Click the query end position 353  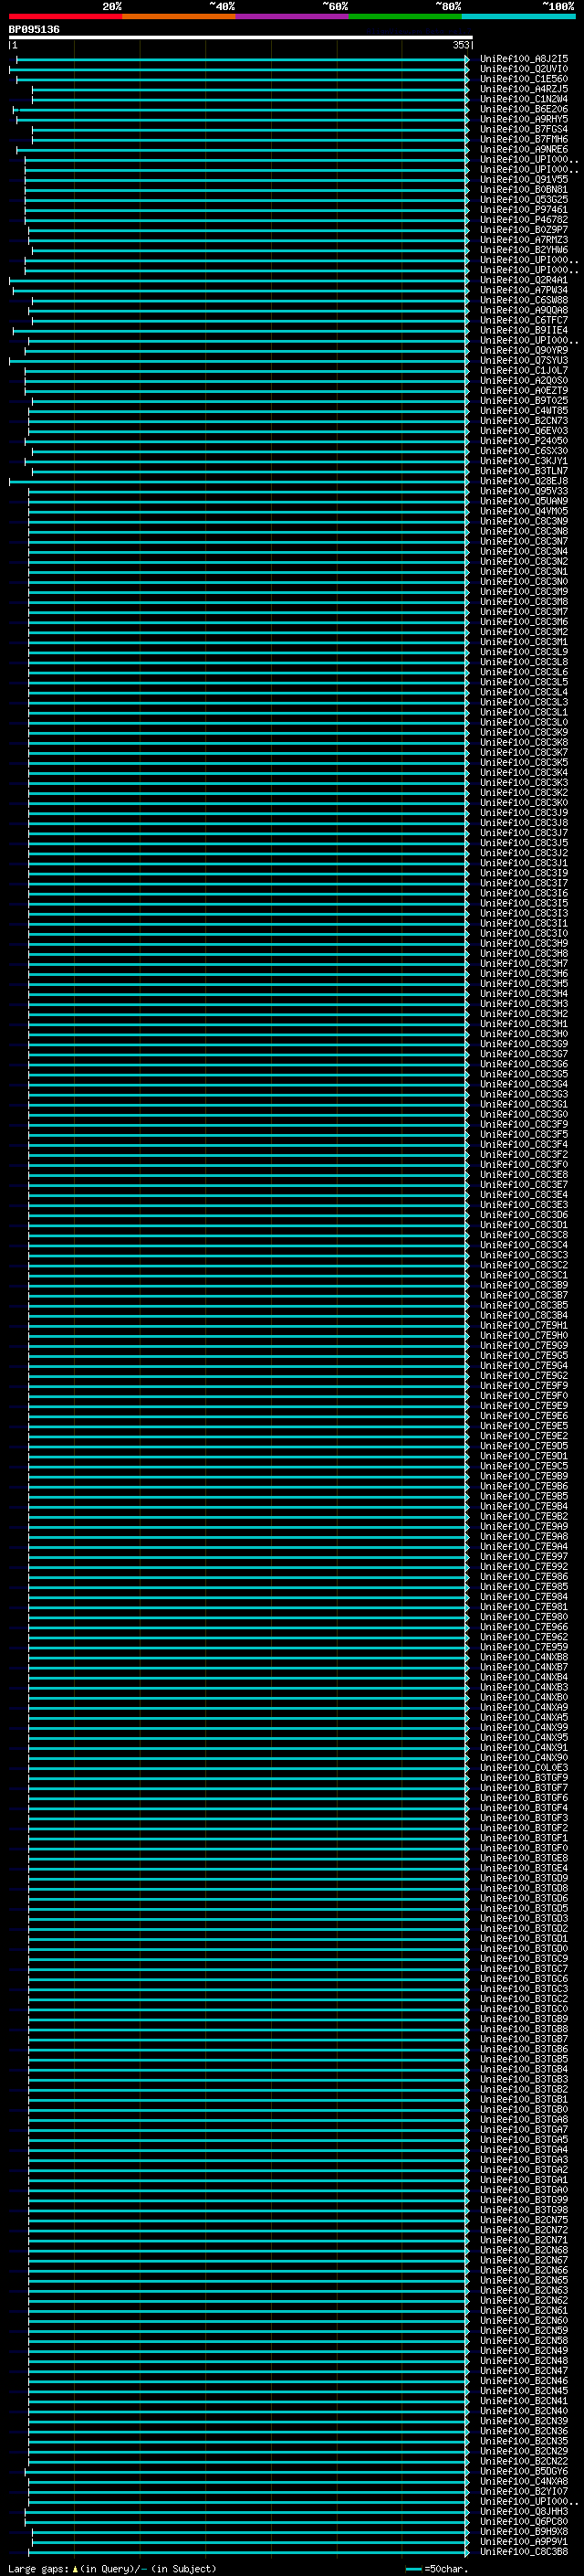click(460, 45)
